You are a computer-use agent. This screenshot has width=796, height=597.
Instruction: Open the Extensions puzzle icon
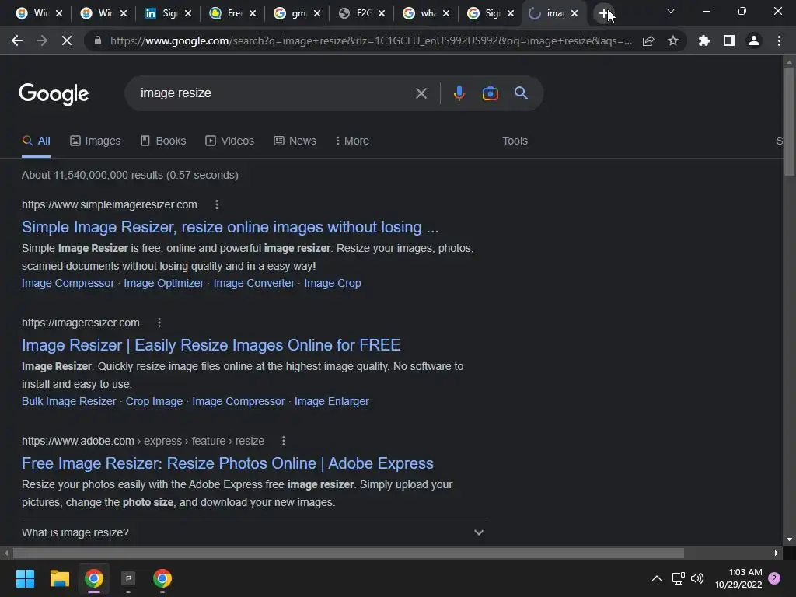tap(703, 40)
